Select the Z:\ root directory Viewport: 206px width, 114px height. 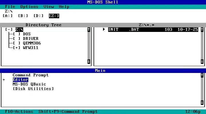19,30
